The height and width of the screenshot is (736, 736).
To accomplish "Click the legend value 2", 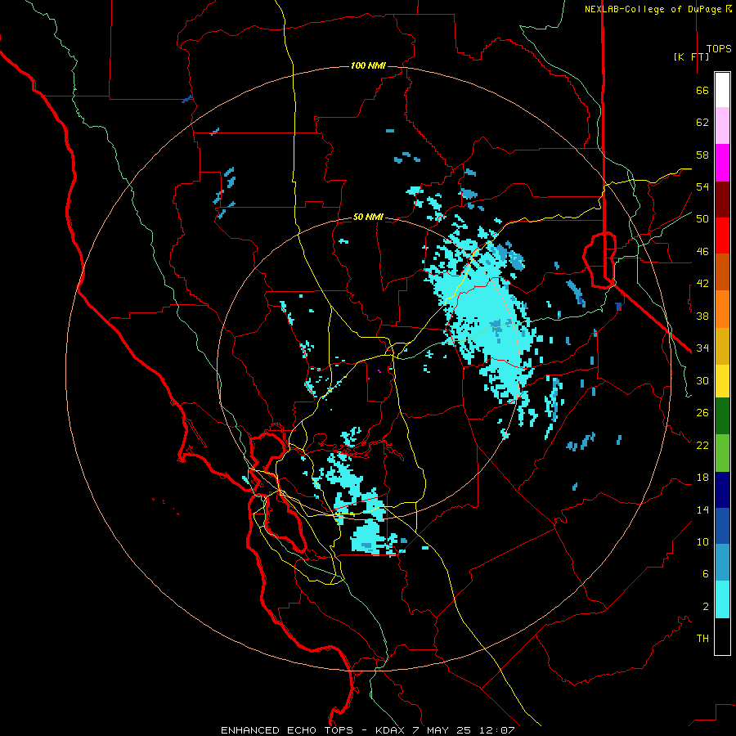I will (706, 606).
